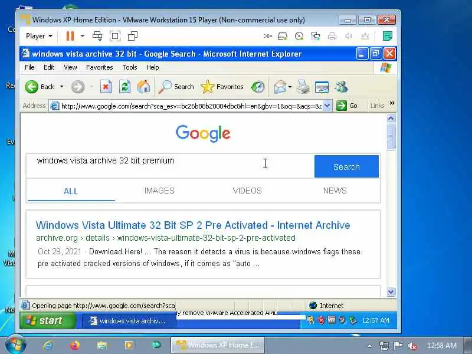
Task: Open the Edit menu in Internet Explorer
Action: [x=49, y=67]
